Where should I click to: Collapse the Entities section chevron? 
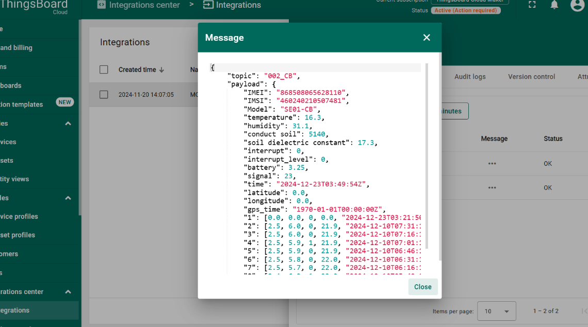click(x=68, y=124)
